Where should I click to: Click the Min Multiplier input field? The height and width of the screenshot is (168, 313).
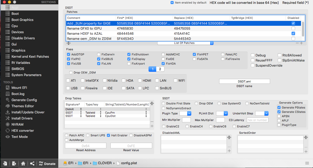186,120
